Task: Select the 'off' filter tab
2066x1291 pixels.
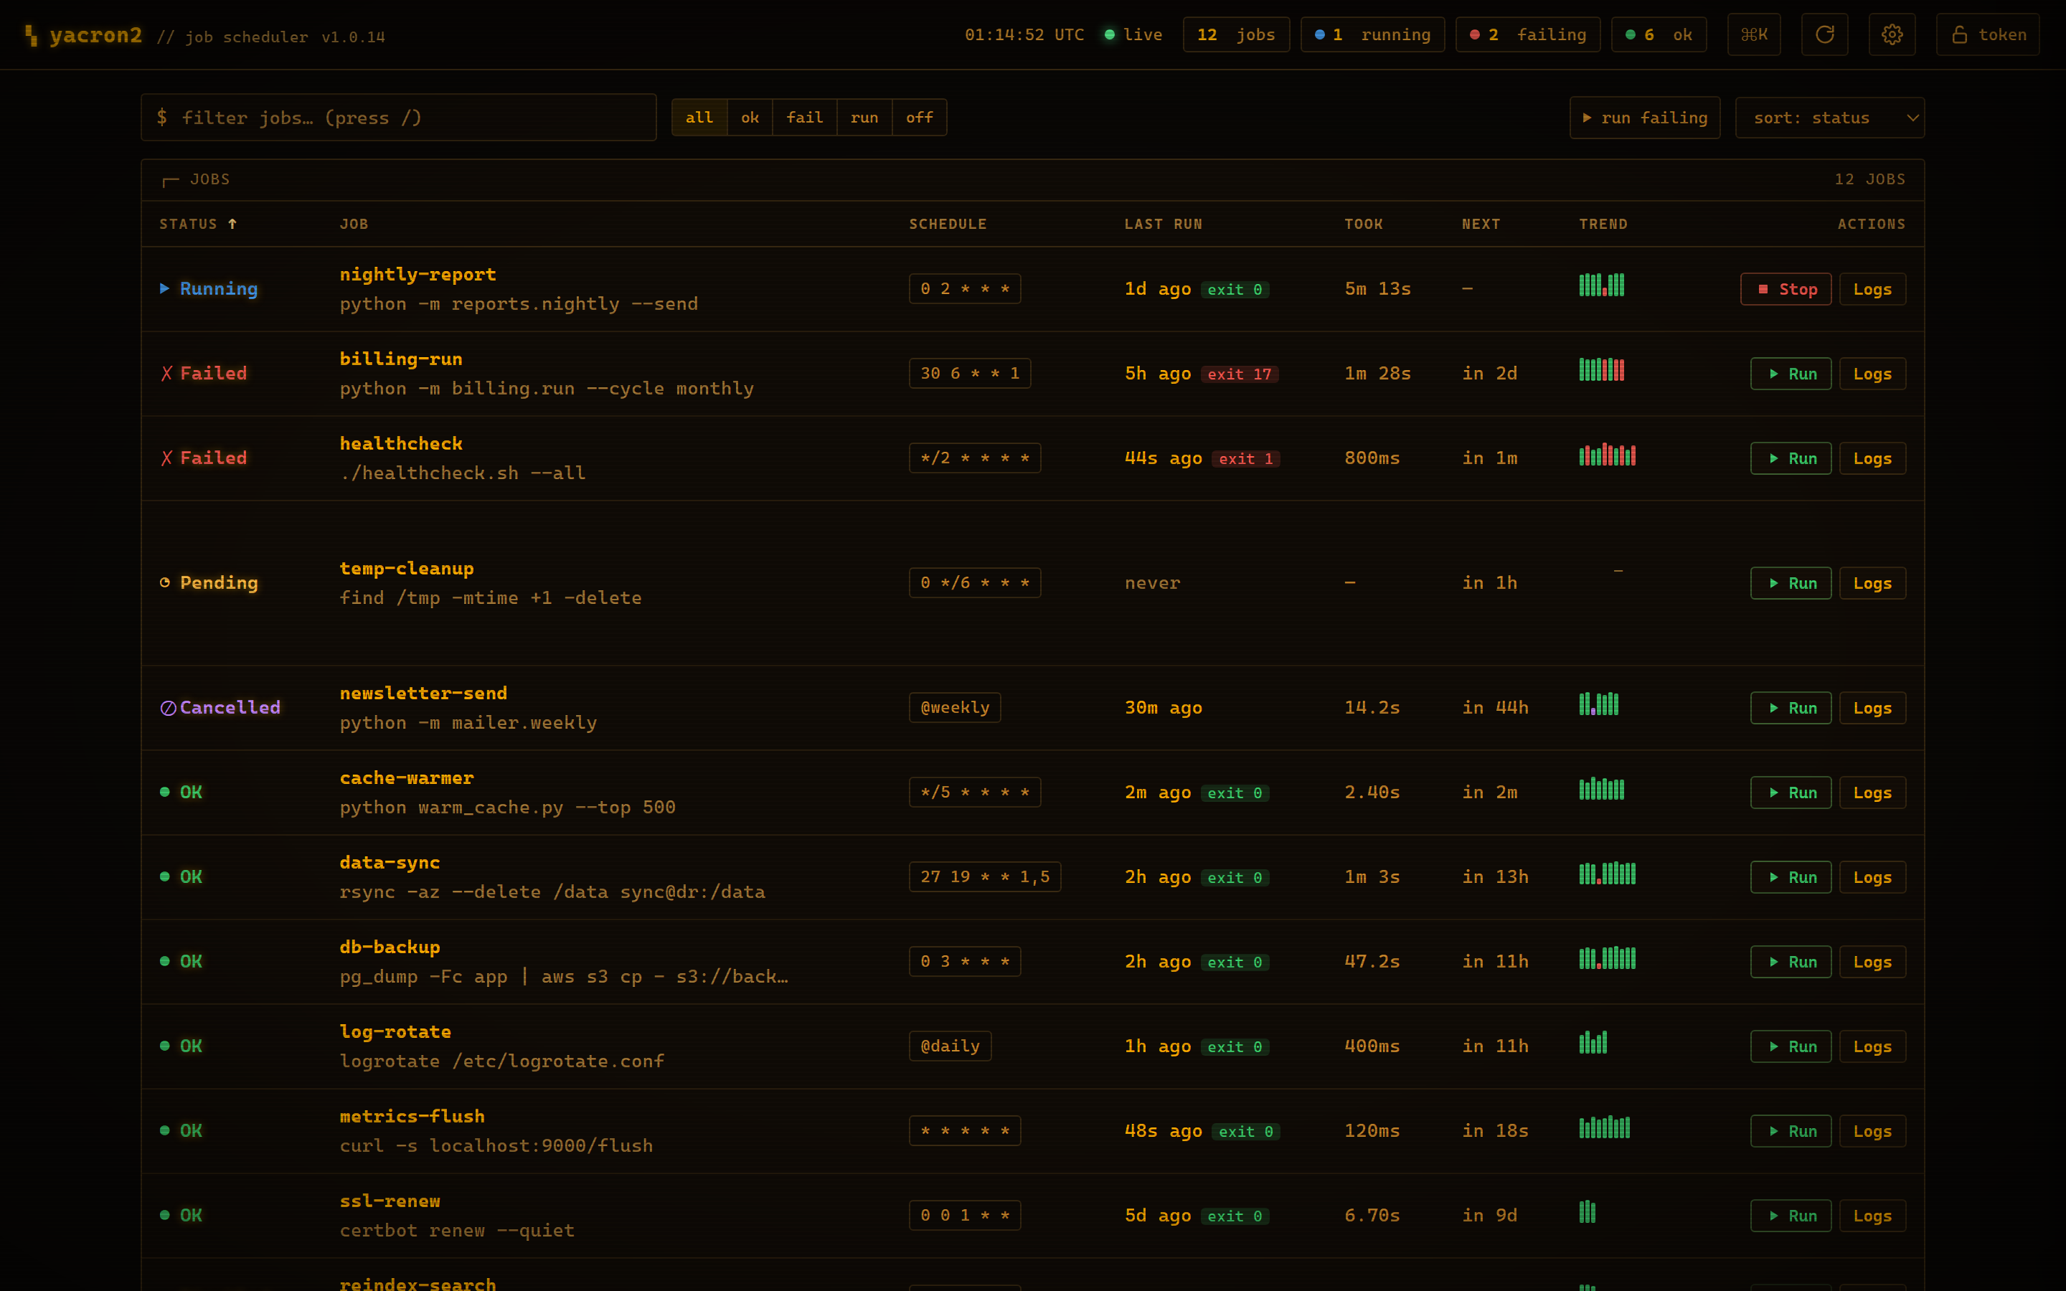Action: pyautogui.click(x=920, y=117)
